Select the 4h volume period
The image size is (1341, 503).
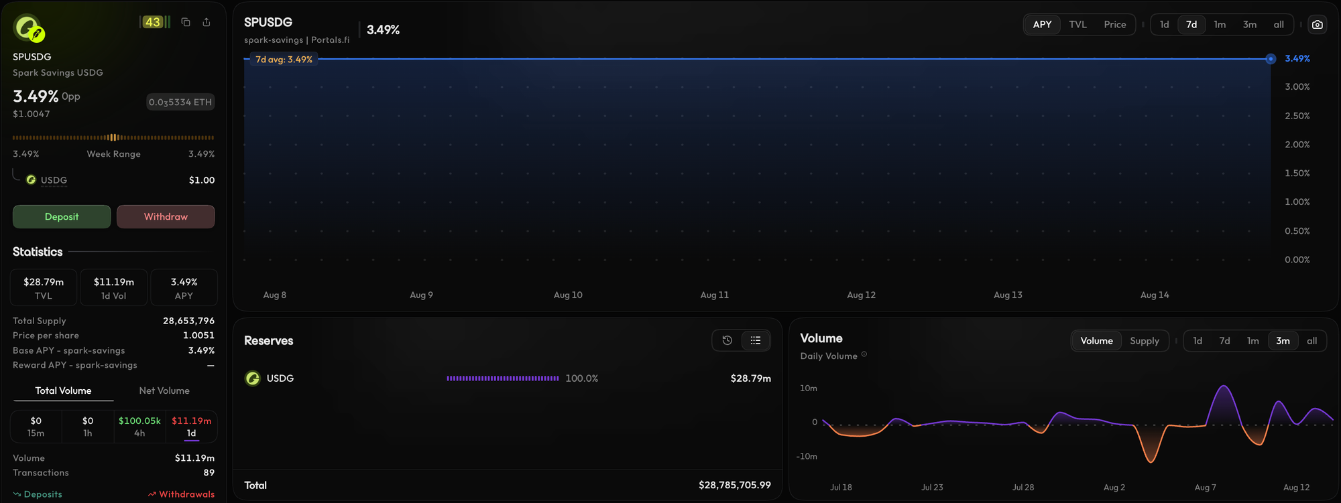pos(139,427)
